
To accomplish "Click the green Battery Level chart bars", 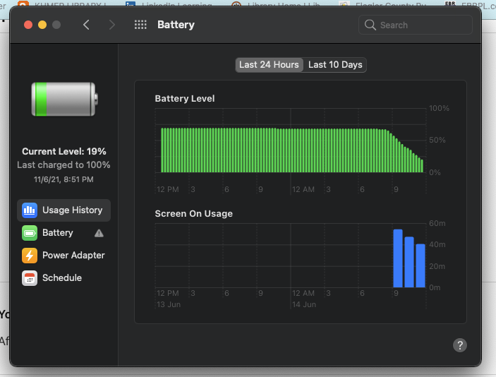I will [282, 150].
